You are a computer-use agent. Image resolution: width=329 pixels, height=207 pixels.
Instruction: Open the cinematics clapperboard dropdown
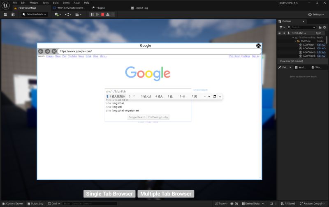[x=78, y=14]
